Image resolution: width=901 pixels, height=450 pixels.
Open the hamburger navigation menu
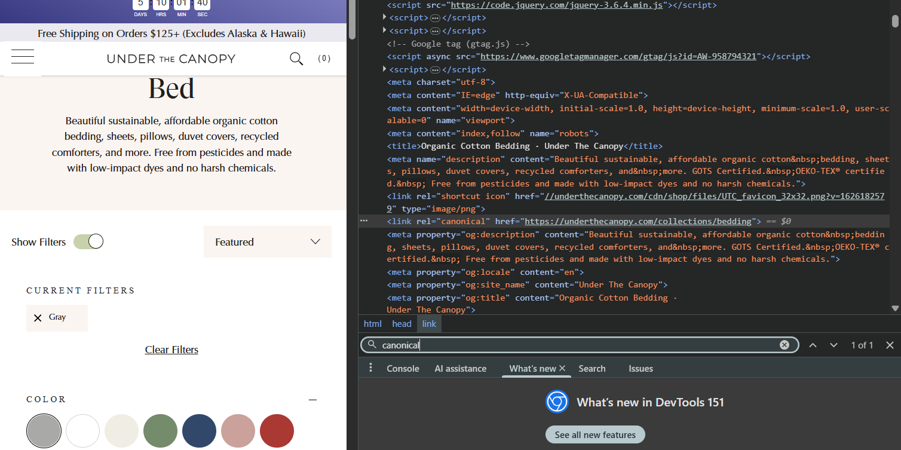(23, 58)
